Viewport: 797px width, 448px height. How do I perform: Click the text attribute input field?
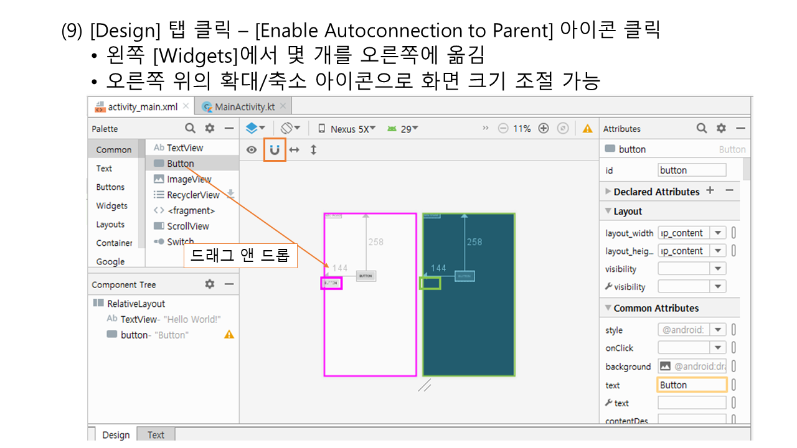coord(692,385)
